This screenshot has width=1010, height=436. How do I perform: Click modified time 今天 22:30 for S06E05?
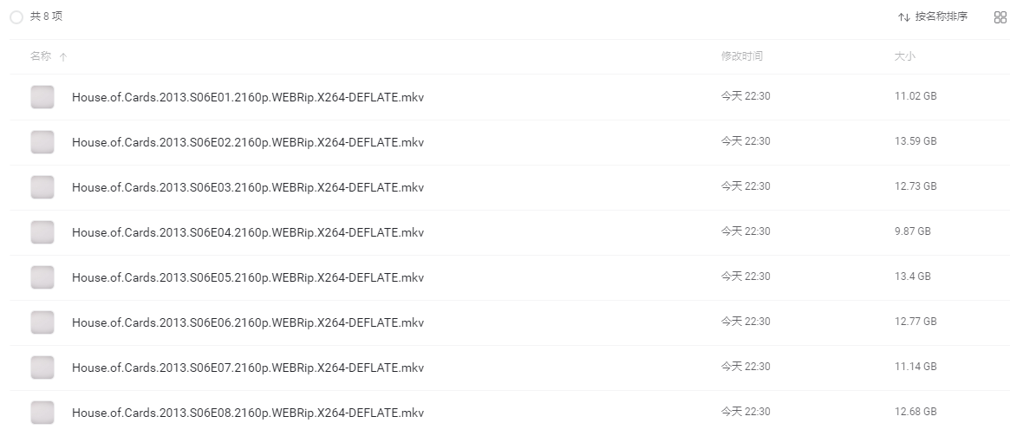(x=745, y=277)
